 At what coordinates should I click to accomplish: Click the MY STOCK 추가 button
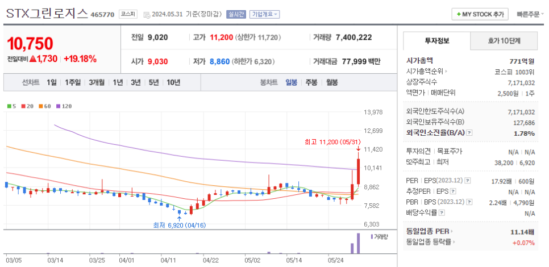tap(480, 14)
